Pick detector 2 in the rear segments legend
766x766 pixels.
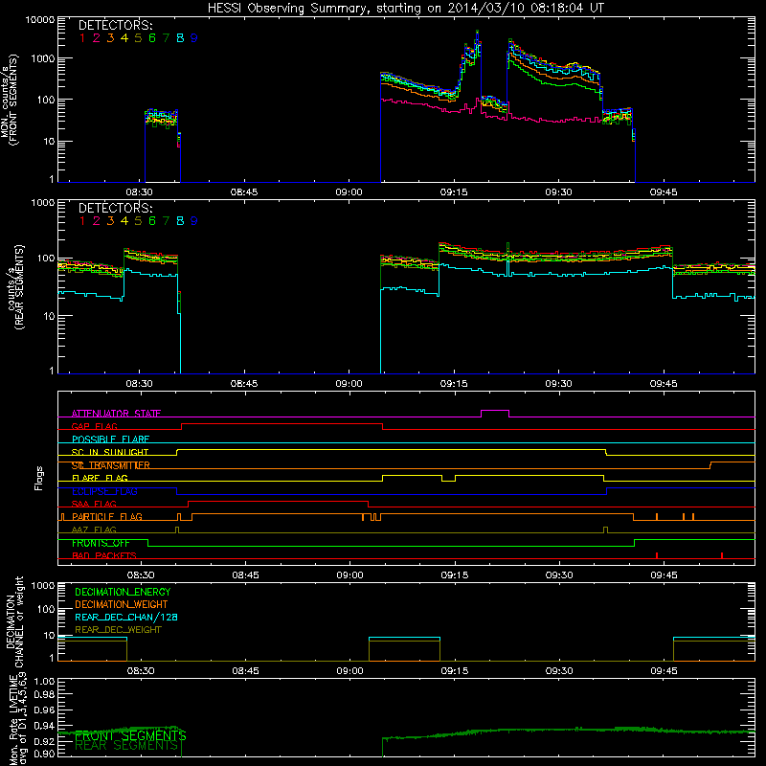[x=97, y=221]
